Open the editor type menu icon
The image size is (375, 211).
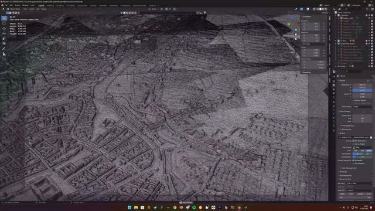point(4,9)
